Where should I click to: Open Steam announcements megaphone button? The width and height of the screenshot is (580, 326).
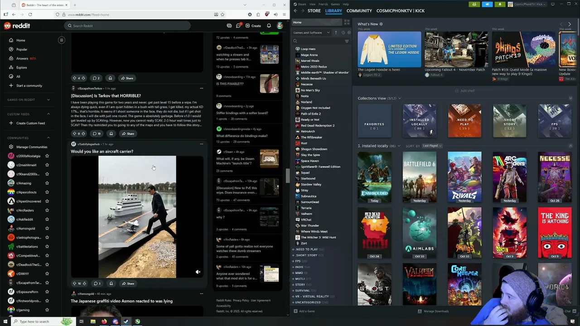click(487, 4)
